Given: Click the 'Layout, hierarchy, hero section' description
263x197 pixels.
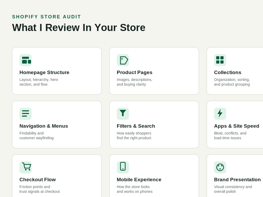Looking at the screenshot, I should 39,82.
